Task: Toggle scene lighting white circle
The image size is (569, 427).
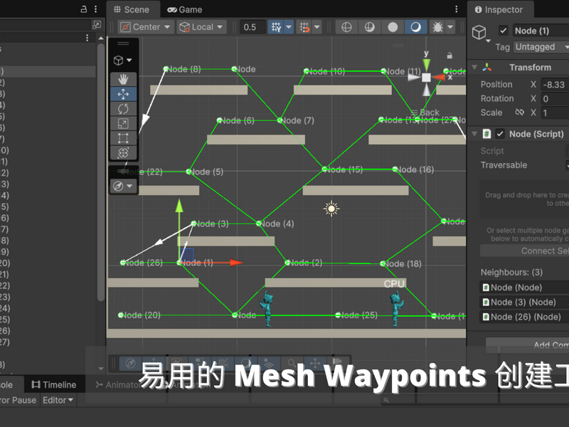Action: (393, 27)
